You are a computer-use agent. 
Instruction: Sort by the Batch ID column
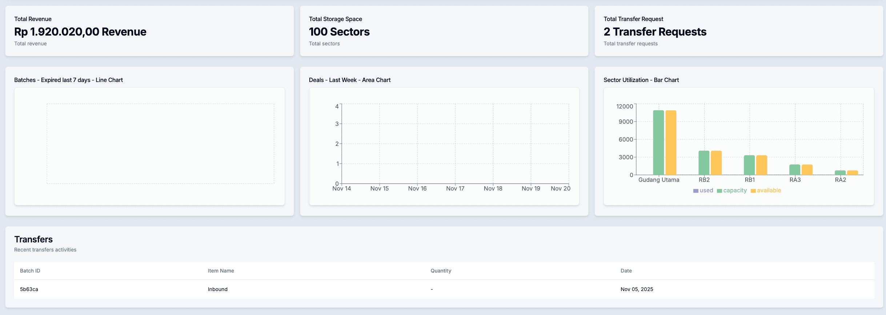pos(30,271)
